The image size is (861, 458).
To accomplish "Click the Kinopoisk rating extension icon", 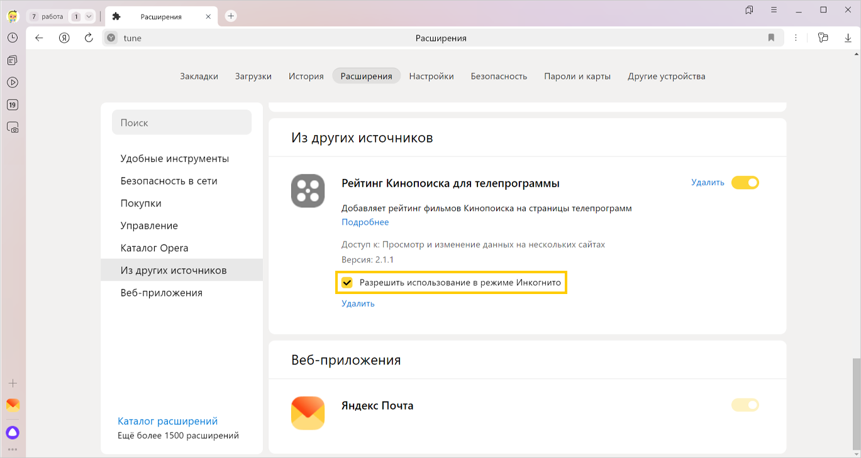I will (308, 191).
